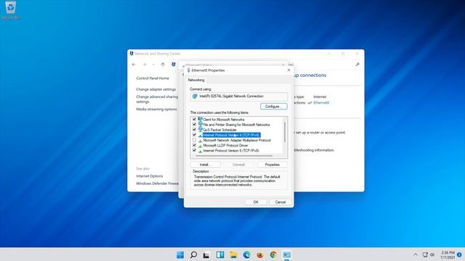Open Task View on the taskbar
Image resolution: width=465 pixels, height=261 pixels.
206,254
